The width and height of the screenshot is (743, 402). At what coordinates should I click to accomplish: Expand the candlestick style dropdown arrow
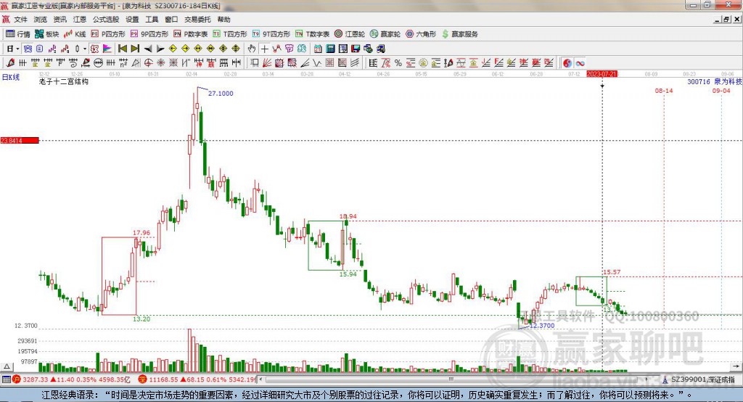(85, 49)
